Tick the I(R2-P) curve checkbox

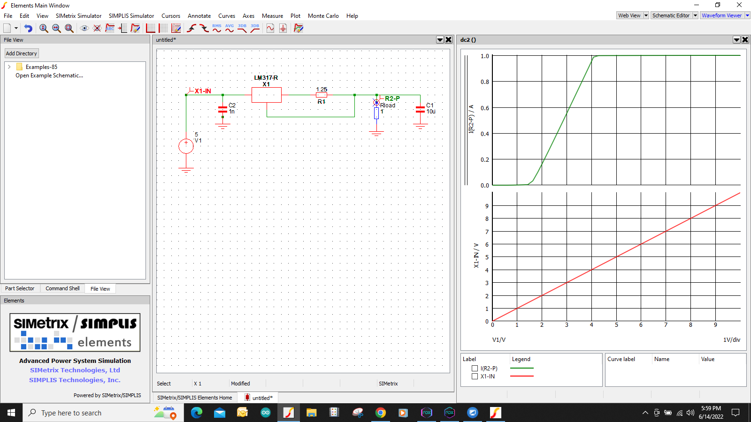pos(475,369)
